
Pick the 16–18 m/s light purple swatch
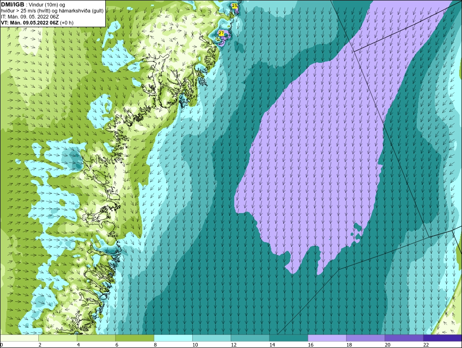coord(327,338)
